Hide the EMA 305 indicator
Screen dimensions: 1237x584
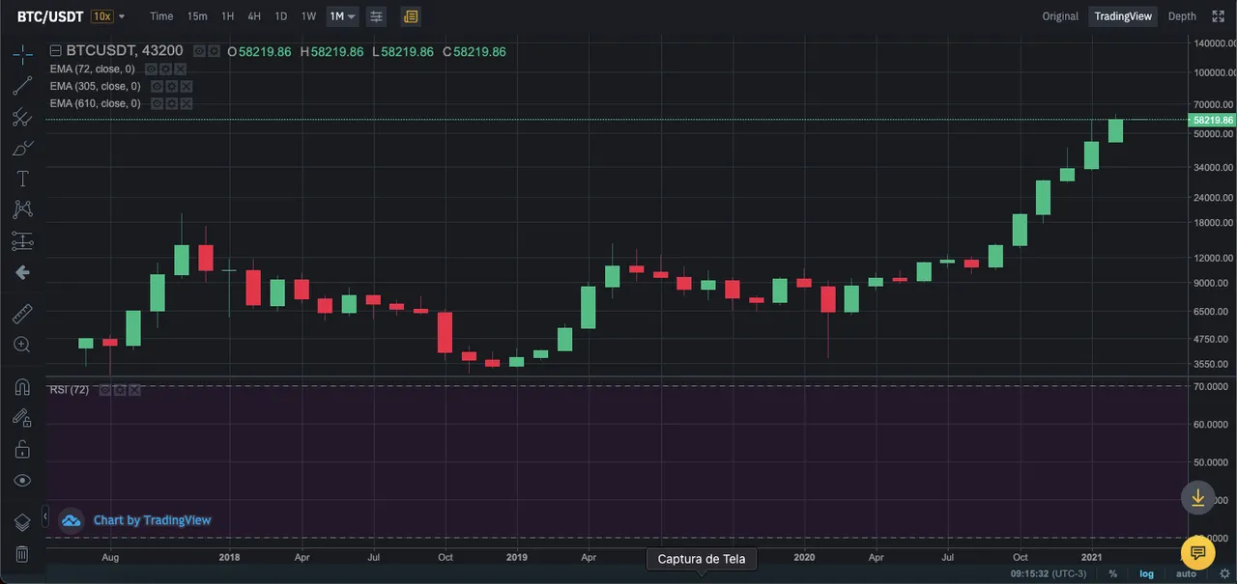tap(158, 86)
